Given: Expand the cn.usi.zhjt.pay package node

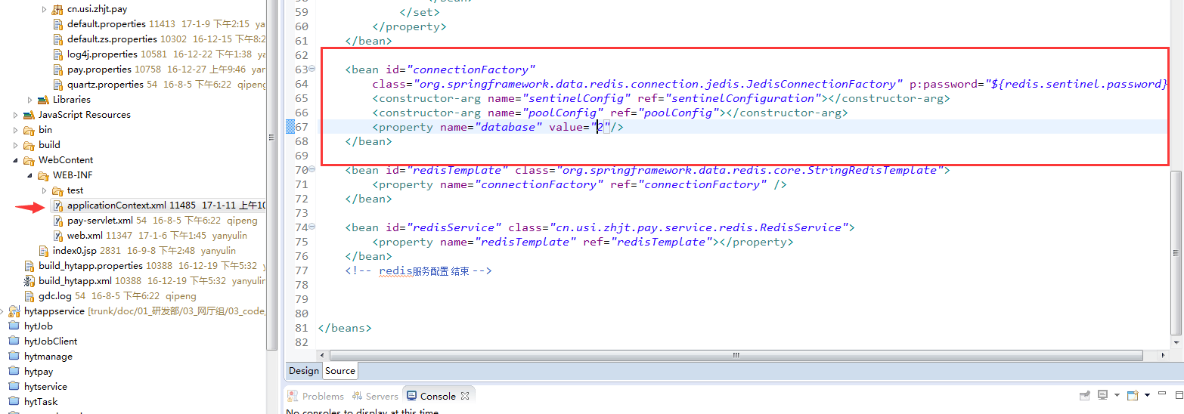Looking at the screenshot, I should point(44,9).
